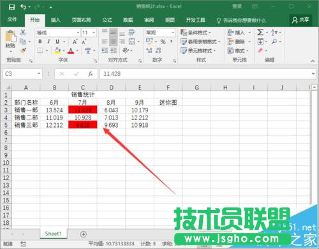Click the select all corner triangle

pos(8,87)
